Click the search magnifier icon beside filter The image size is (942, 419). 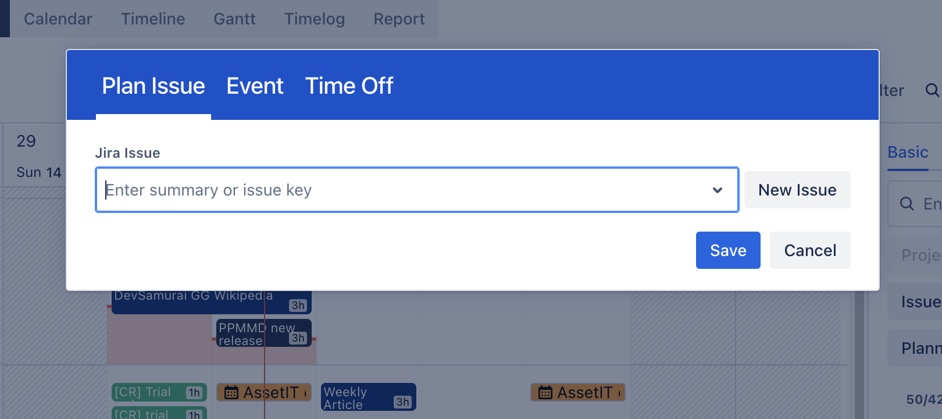pyautogui.click(x=932, y=90)
